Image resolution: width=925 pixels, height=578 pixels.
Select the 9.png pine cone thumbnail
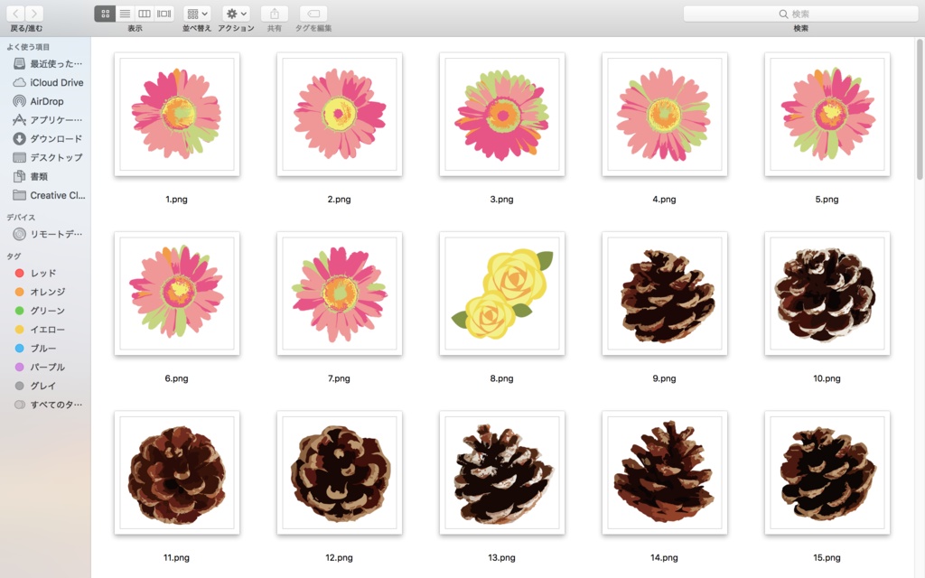pyautogui.click(x=664, y=294)
